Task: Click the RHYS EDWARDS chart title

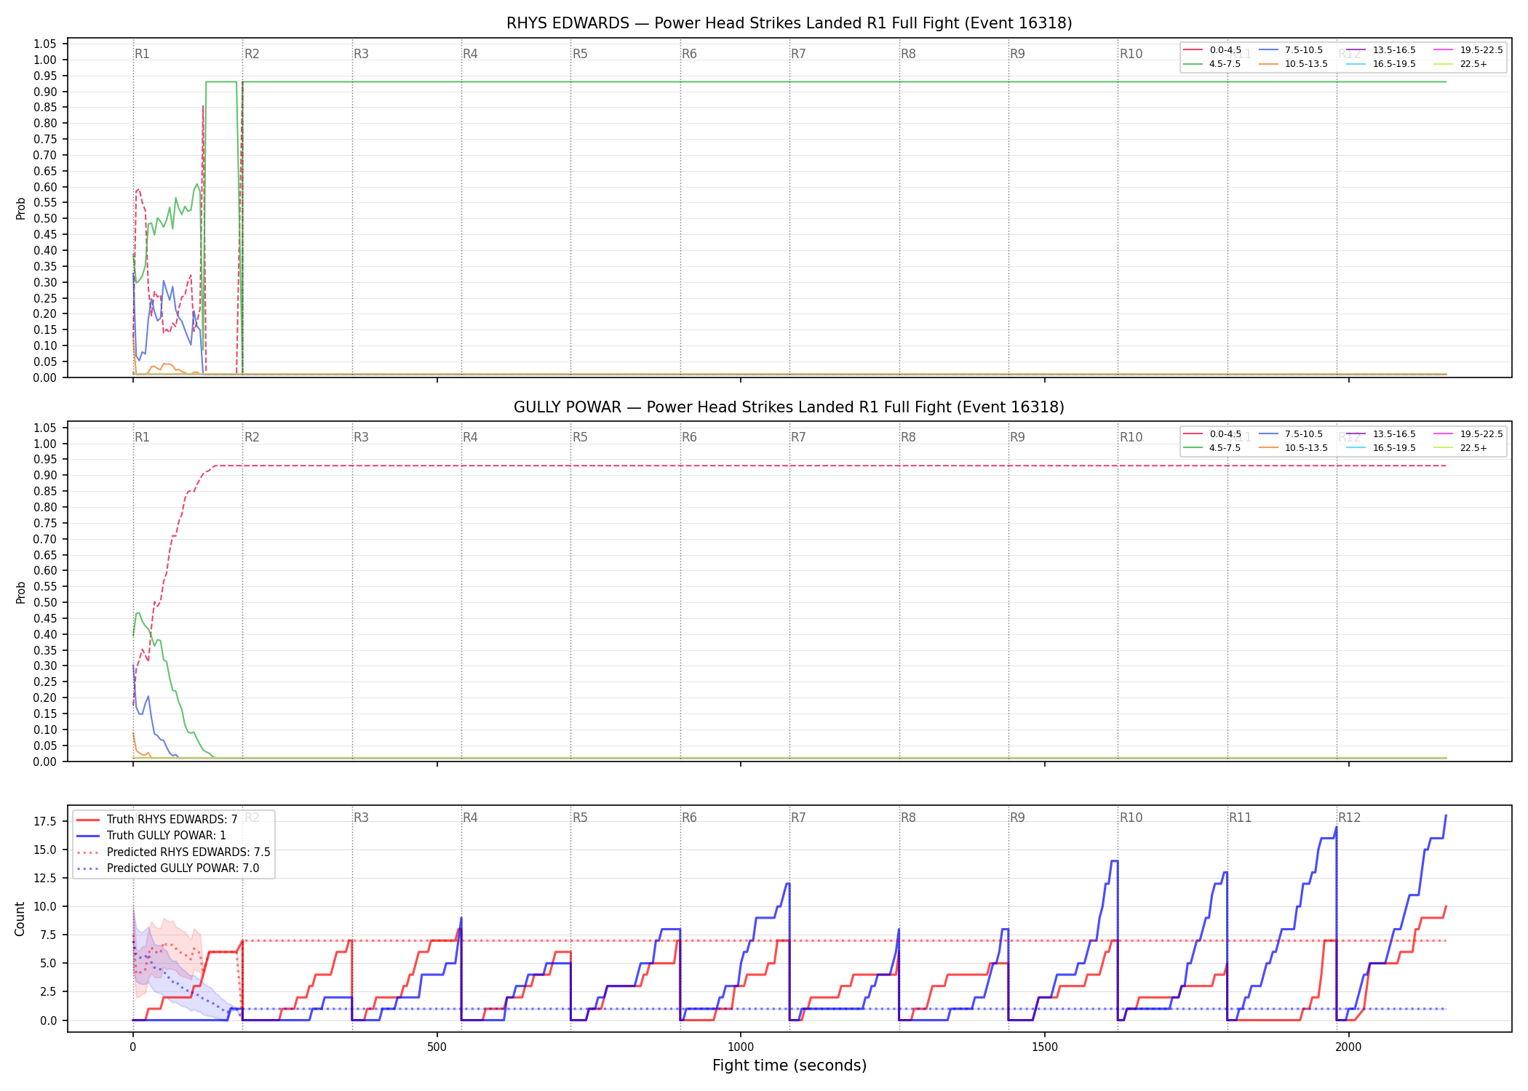Action: (789, 23)
